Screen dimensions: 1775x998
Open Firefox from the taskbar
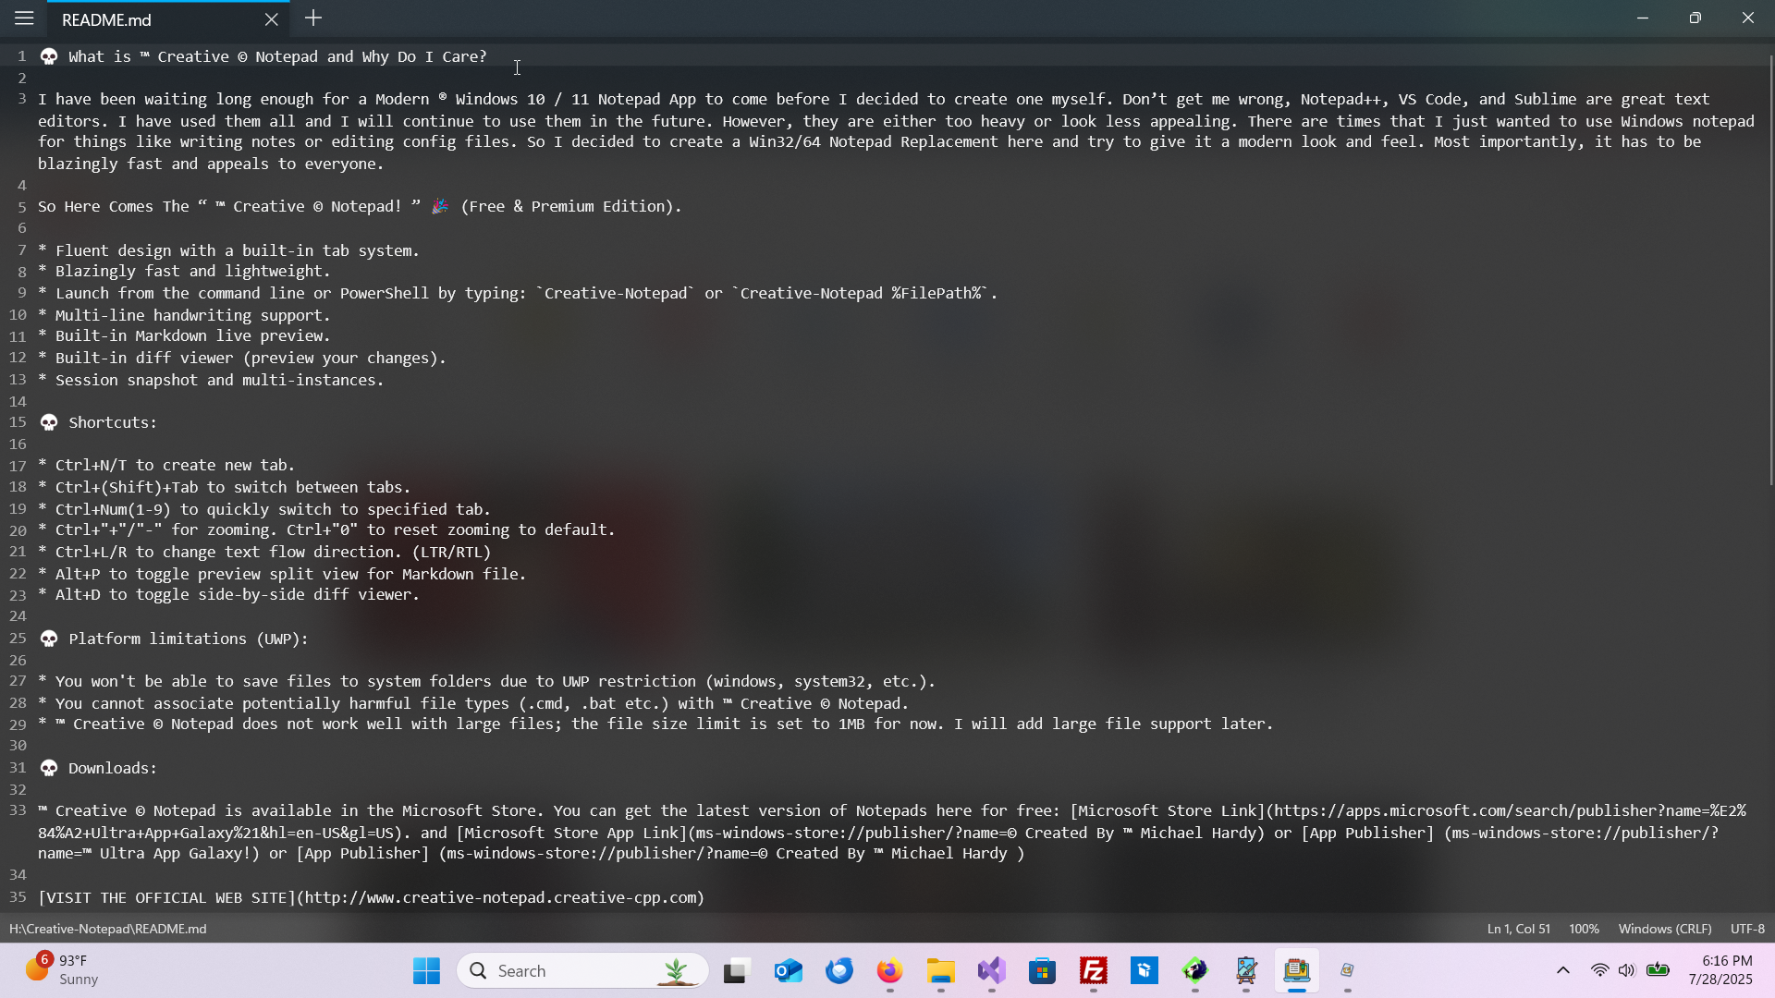889,971
